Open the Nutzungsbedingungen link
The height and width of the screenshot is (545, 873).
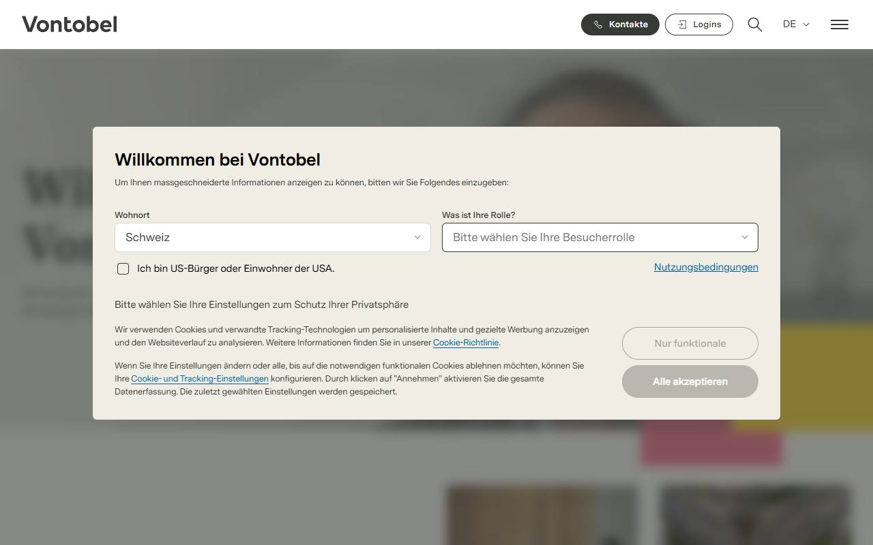(706, 267)
